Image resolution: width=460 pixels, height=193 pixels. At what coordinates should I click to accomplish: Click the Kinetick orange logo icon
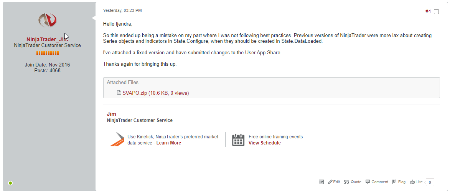pyautogui.click(x=117, y=139)
